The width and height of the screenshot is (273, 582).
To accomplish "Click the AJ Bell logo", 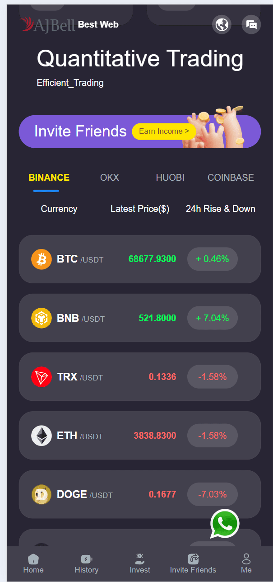I will coord(47,24).
